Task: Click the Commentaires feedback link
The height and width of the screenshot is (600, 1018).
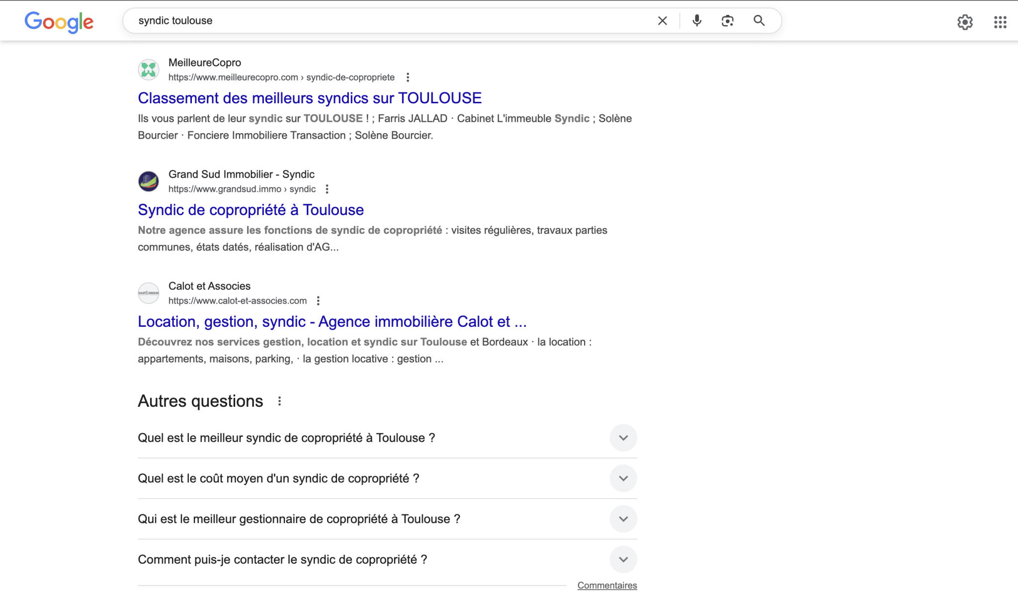Action: pos(607,586)
